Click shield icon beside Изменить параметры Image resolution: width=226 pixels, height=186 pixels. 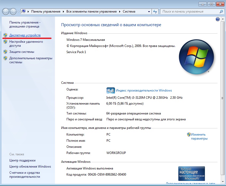pyautogui.click(x=189, y=134)
